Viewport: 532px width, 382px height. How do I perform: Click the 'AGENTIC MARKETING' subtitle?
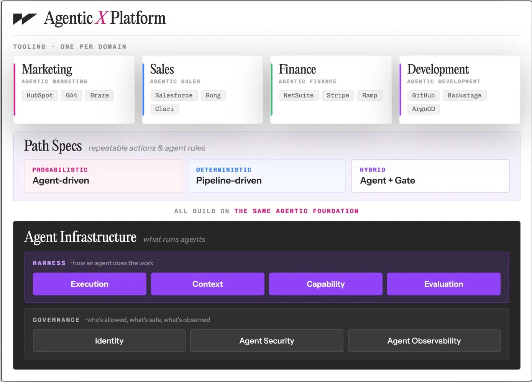54,82
